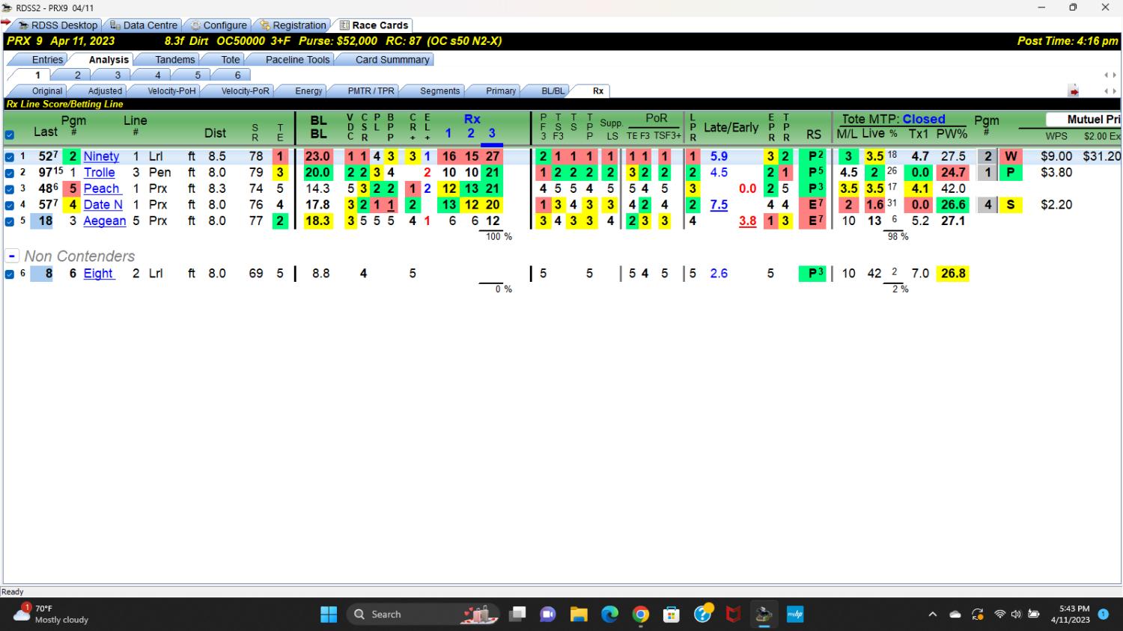Uncheck the checkbox for the Trolle row
1123x631 pixels.
10,173
